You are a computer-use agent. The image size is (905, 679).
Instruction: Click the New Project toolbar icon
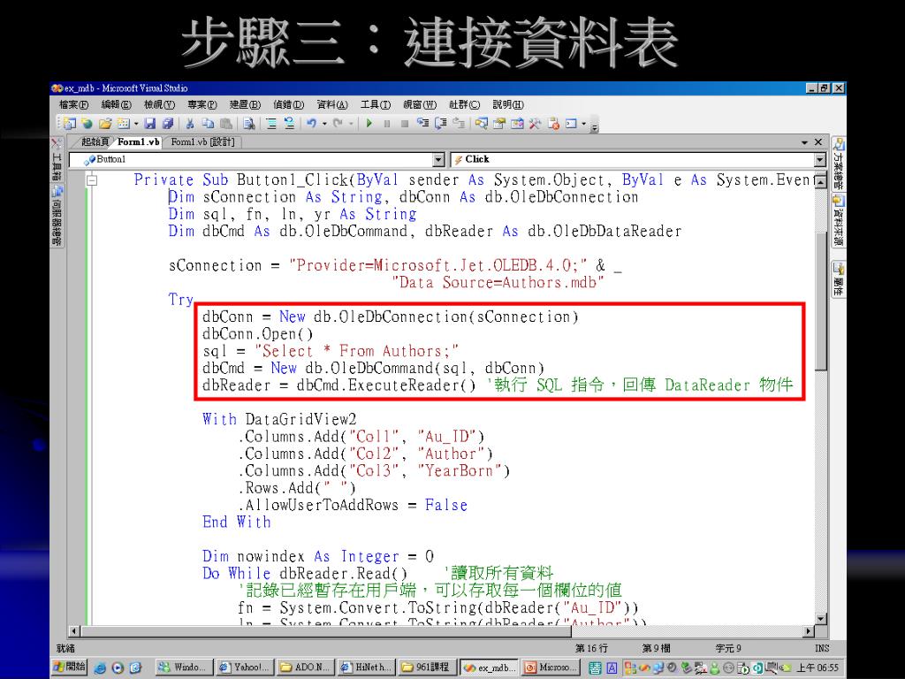coord(69,123)
